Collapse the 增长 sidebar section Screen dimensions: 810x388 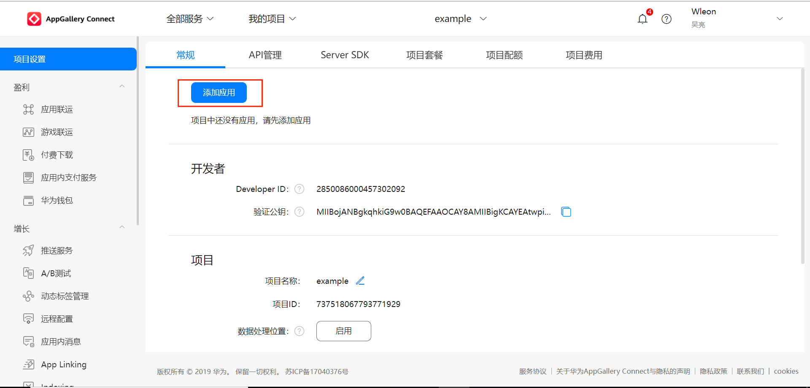122,227
